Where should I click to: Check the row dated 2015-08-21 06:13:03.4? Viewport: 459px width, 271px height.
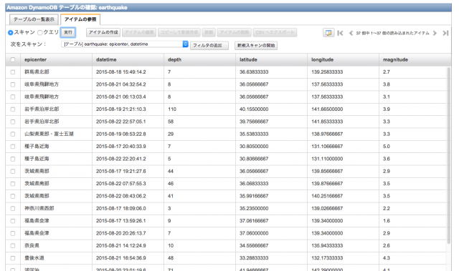click(x=13, y=97)
